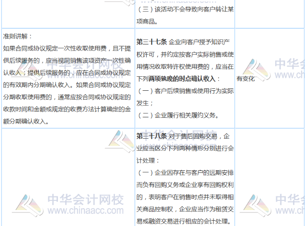Click the line '收款时间和金额或规定的收费方法计算确定的金'
The width and height of the screenshot is (306, 226).
[x=67, y=109]
